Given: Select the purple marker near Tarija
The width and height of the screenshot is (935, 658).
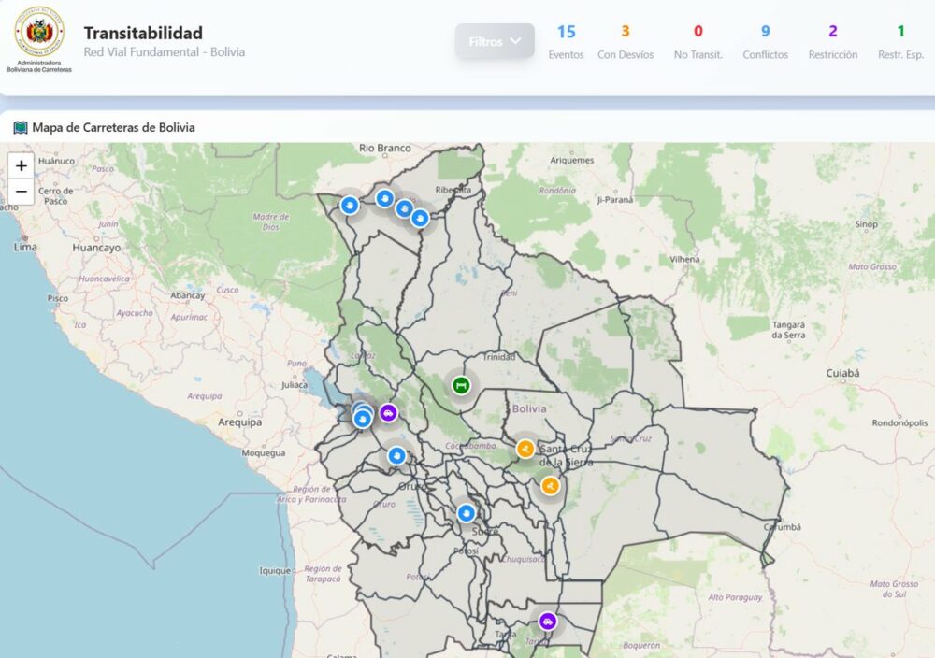Looking at the screenshot, I should 548,621.
